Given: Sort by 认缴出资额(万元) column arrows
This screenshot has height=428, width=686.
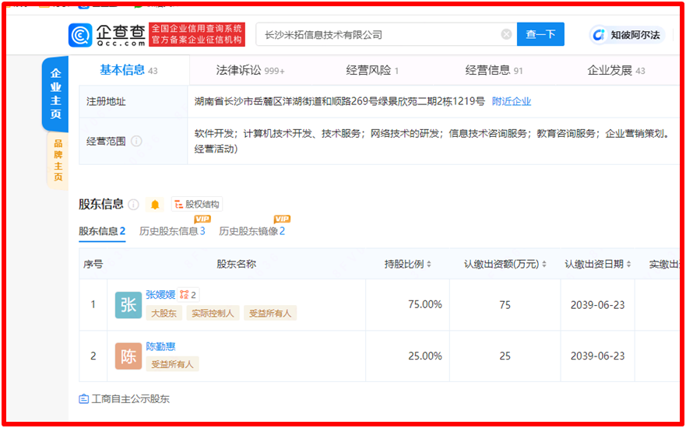Looking at the screenshot, I should pos(544,265).
